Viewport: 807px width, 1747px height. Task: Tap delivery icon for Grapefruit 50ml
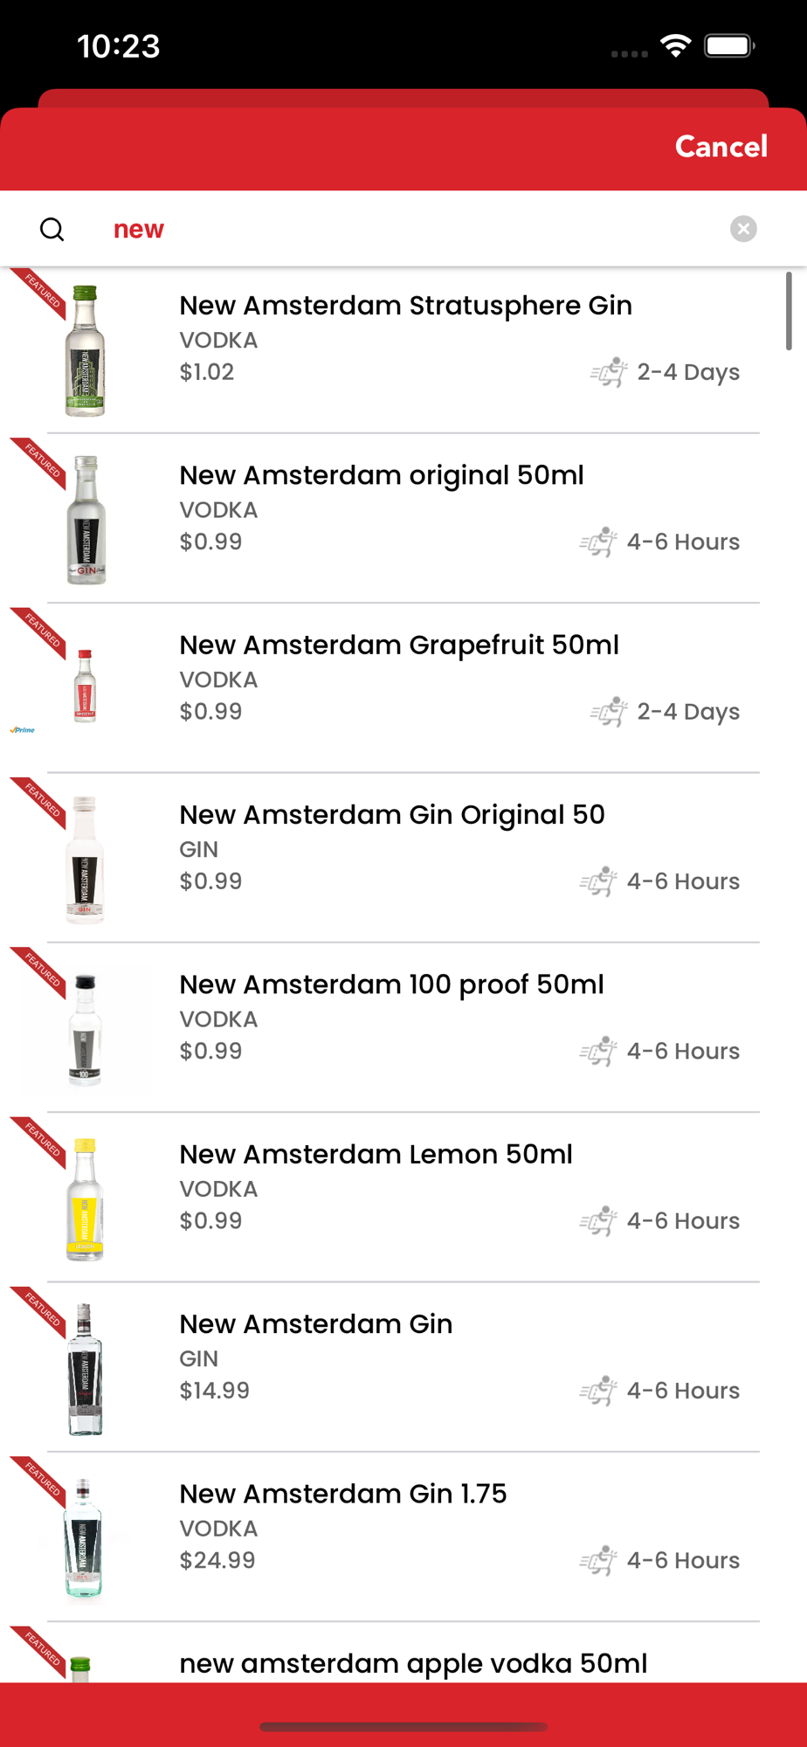tap(609, 712)
